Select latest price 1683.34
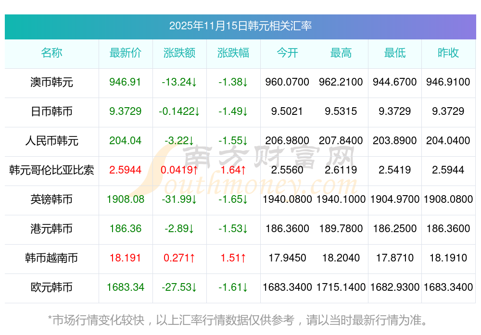The width and height of the screenshot is (481, 335). (x=126, y=287)
